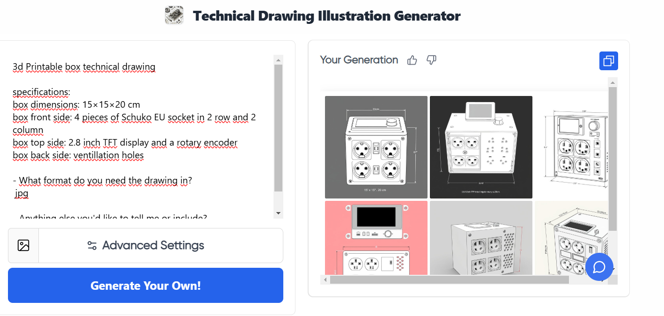The height and width of the screenshot is (316, 664).
Task: Click the prompt textbox vertical scrollbar thumb
Action: (278, 128)
